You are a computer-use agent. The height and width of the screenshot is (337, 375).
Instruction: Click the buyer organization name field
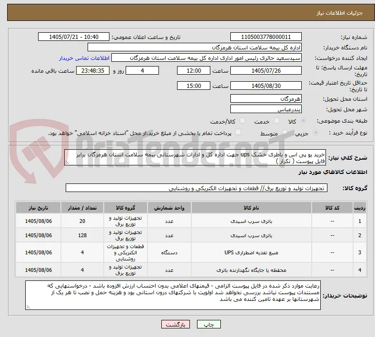coord(195,47)
